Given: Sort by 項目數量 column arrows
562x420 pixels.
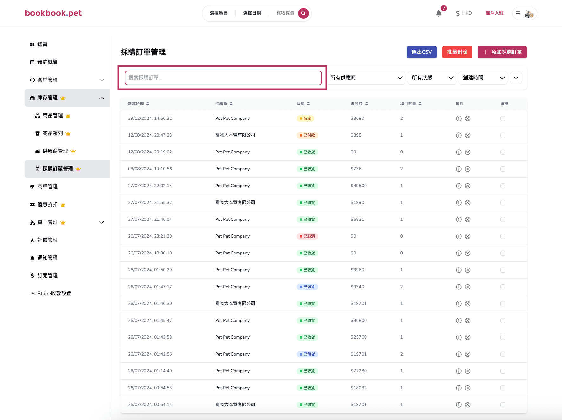Looking at the screenshot, I should (420, 104).
